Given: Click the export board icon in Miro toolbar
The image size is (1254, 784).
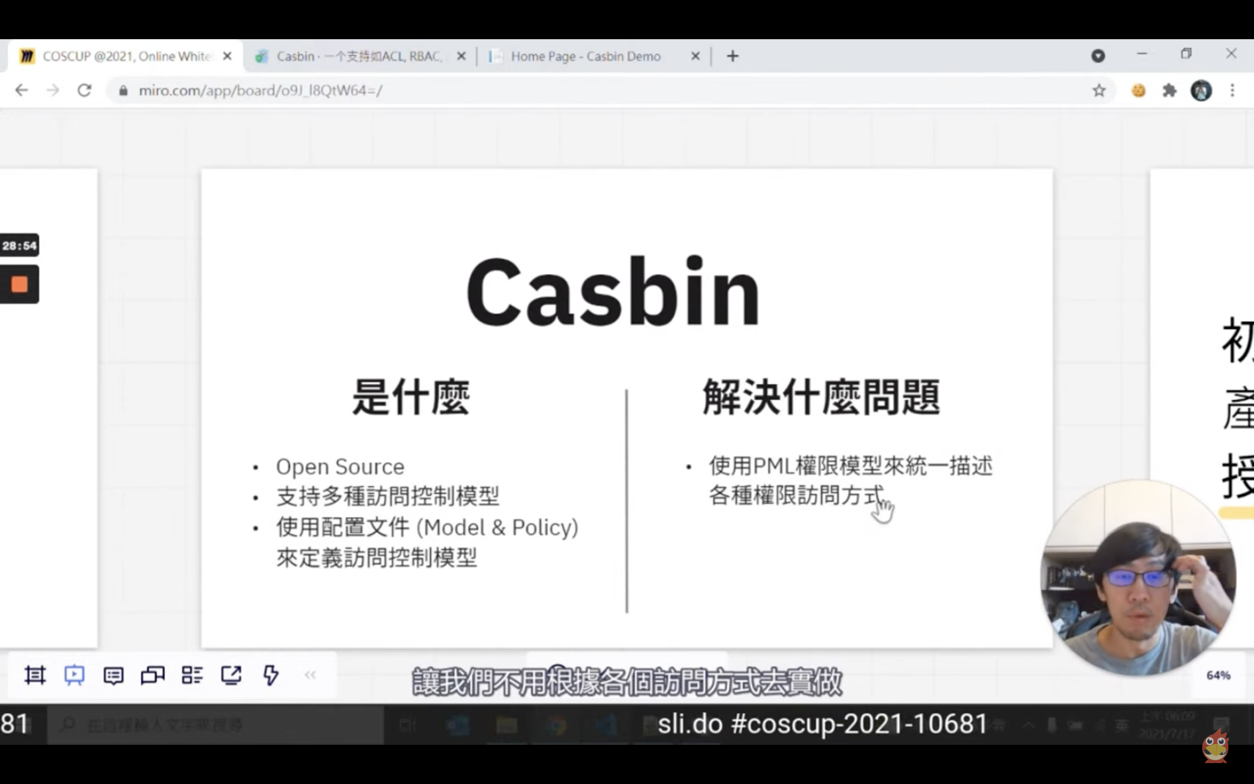Looking at the screenshot, I should pyautogui.click(x=231, y=675).
